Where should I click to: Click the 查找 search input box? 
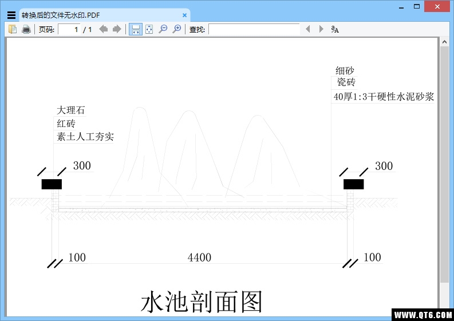(x=254, y=29)
